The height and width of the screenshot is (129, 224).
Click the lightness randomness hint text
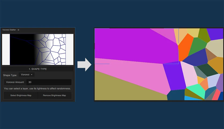37,88
